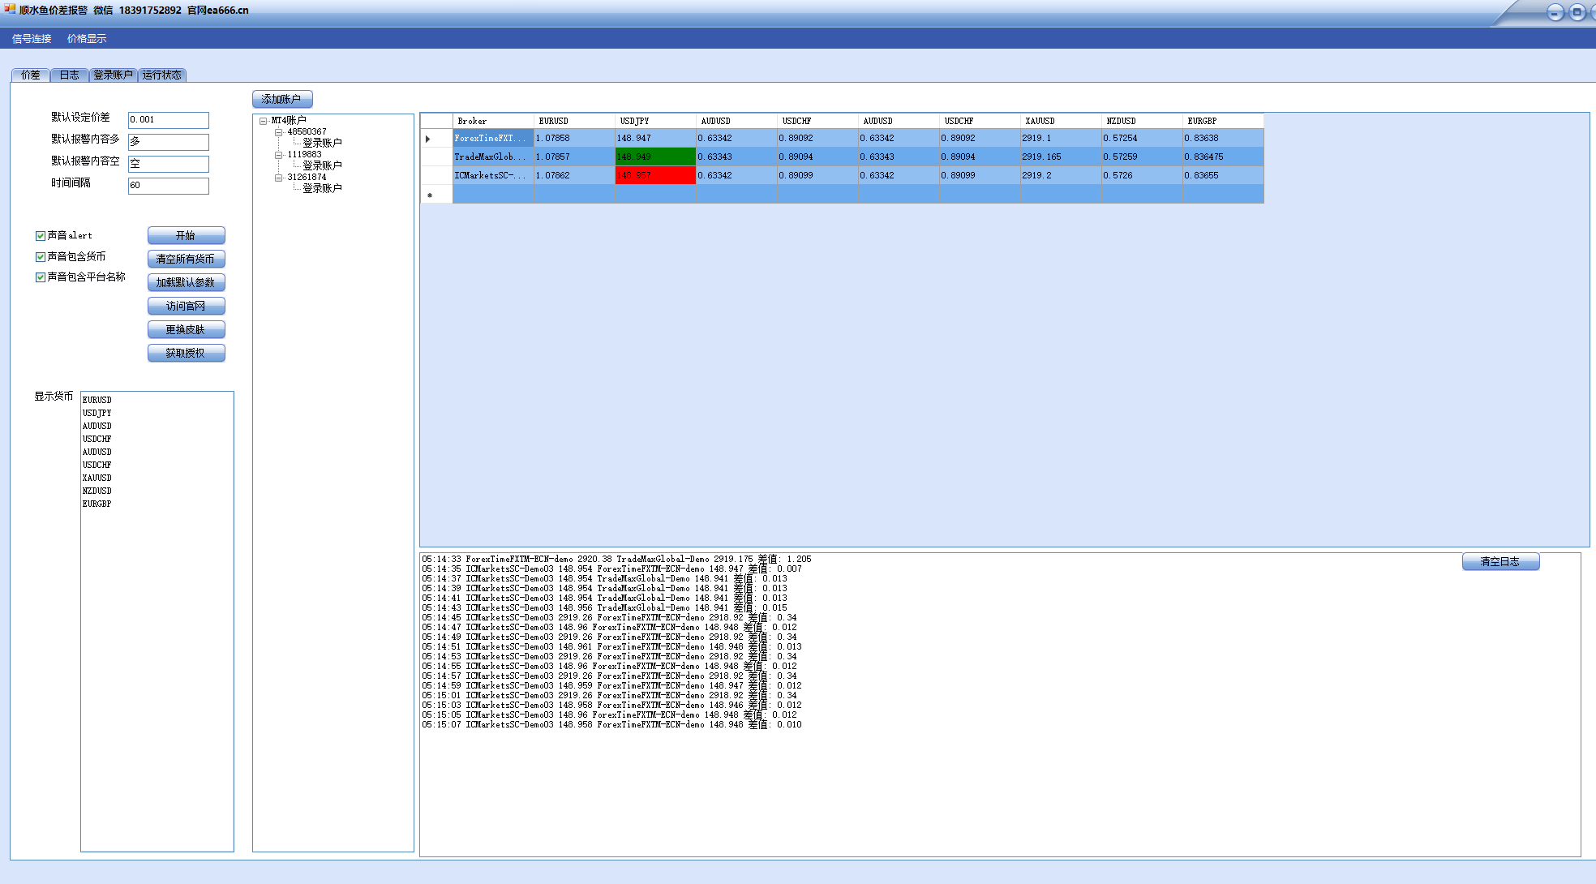This screenshot has width=1596, height=884.
Task: Uncheck the 声音包含货币 checkbox
Action: [41, 257]
